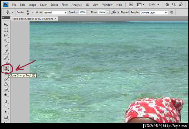Open the Edit menu
The height and width of the screenshot is (129, 189).
[22, 5]
